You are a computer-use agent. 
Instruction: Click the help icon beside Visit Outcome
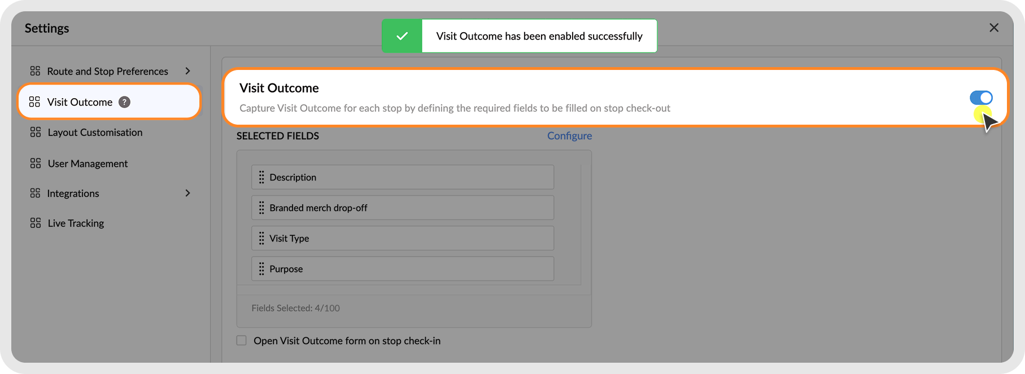tap(124, 102)
